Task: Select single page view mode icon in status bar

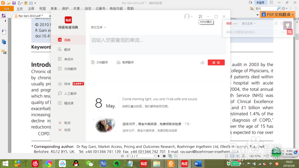Action: (226, 156)
